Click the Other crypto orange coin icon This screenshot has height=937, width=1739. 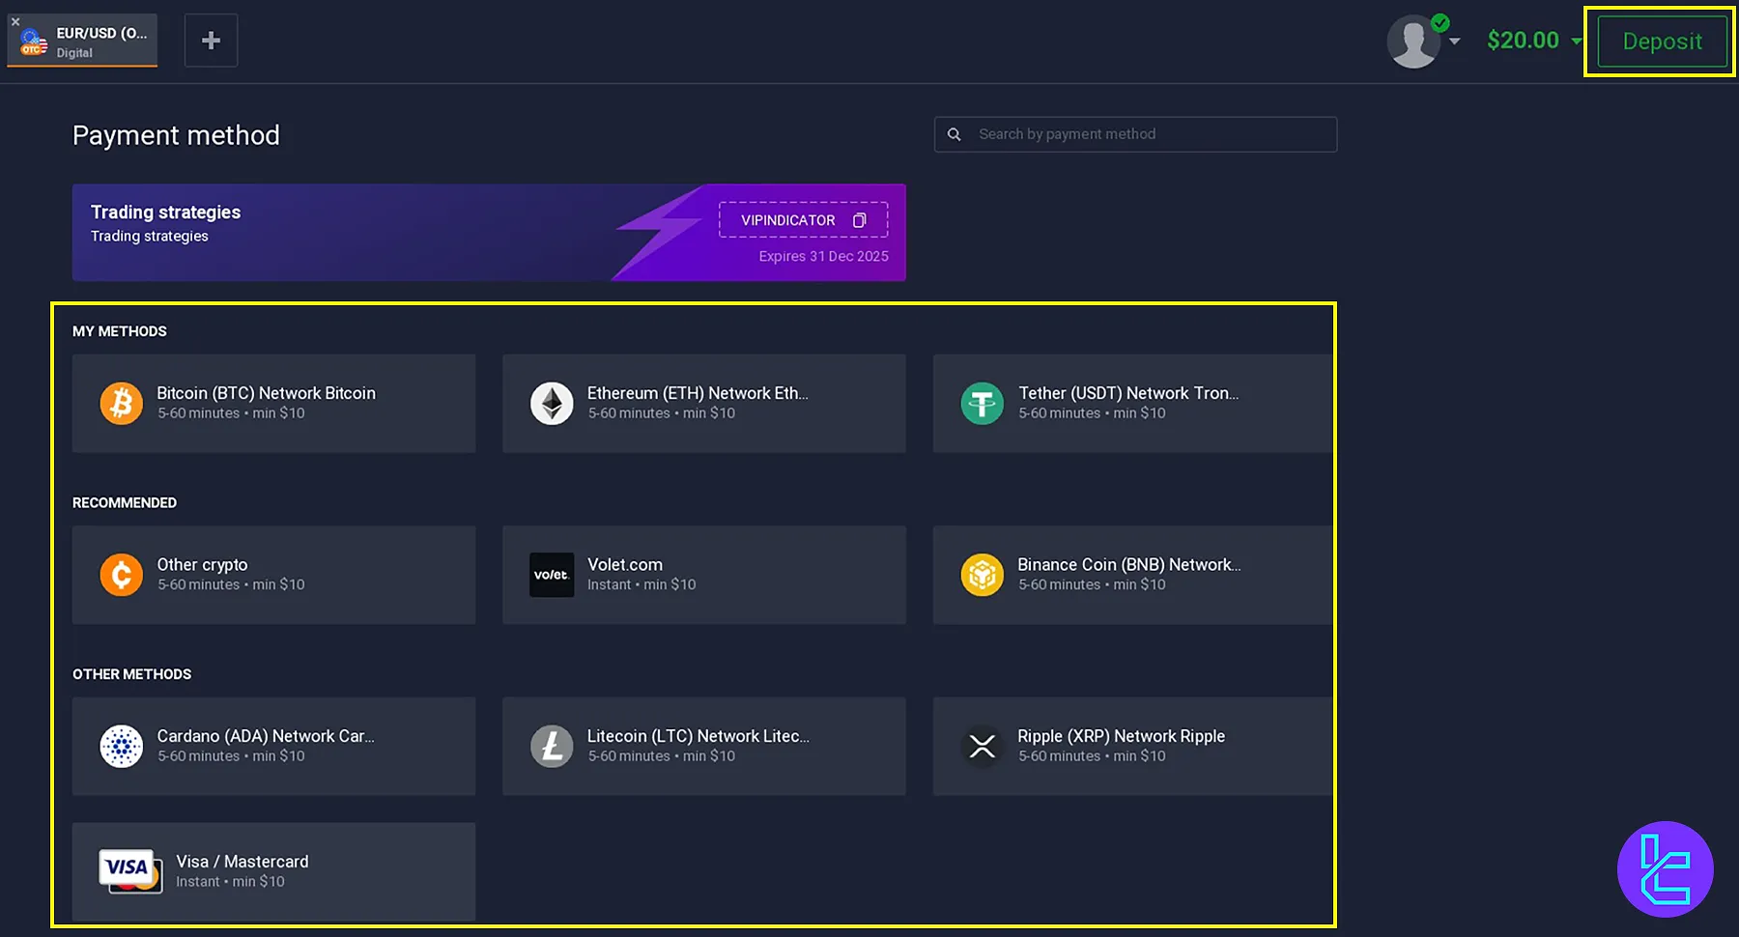(x=122, y=575)
